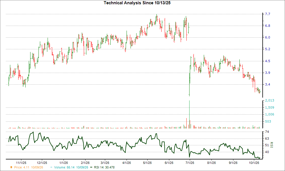The image size is (285, 171).
Task: Click the 9/1/26 date label
Action: point(233,163)
